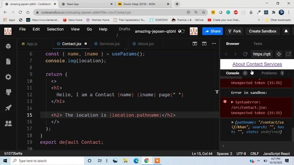Open the Edit menu
This screenshot has height=165, width=294.
36,29
